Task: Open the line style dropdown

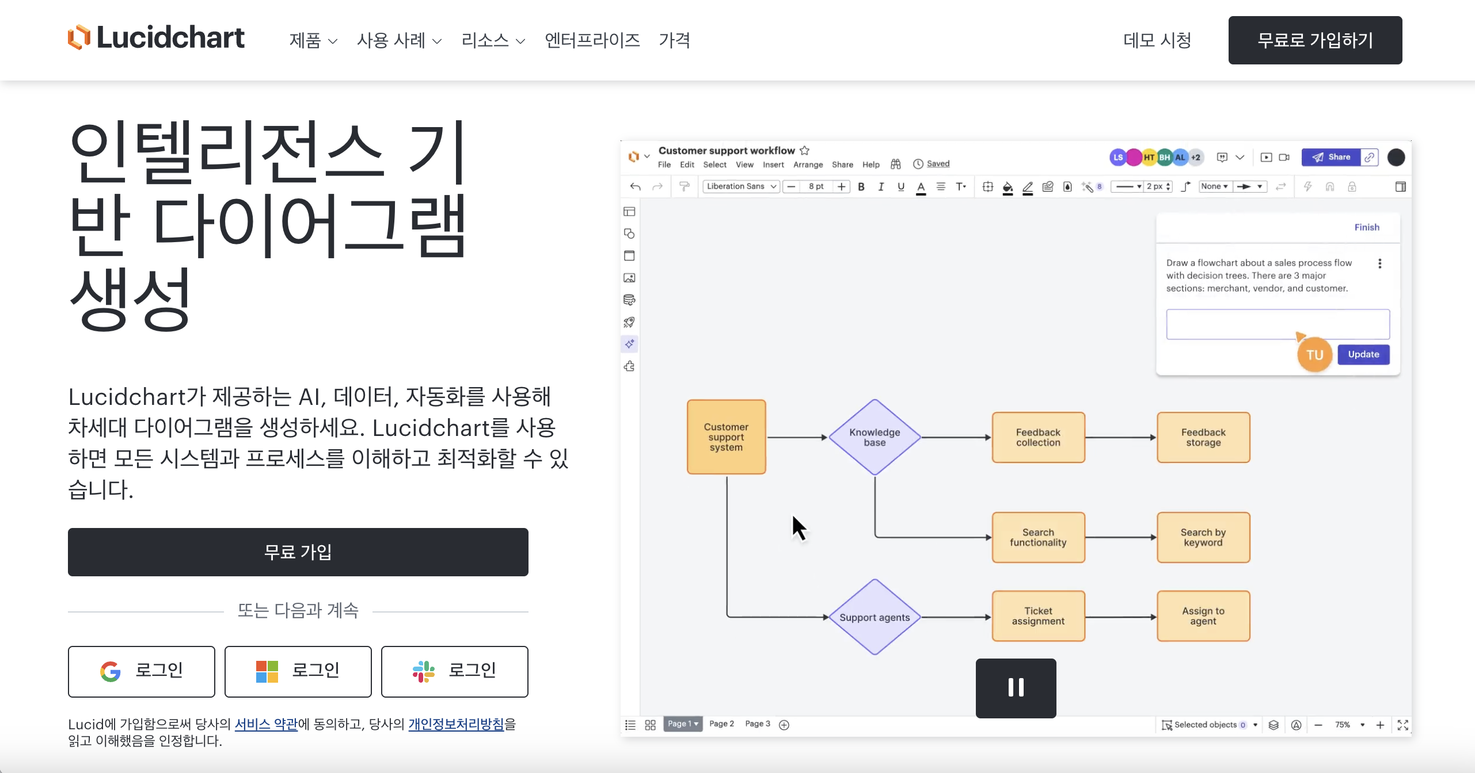Action: (x=1128, y=186)
